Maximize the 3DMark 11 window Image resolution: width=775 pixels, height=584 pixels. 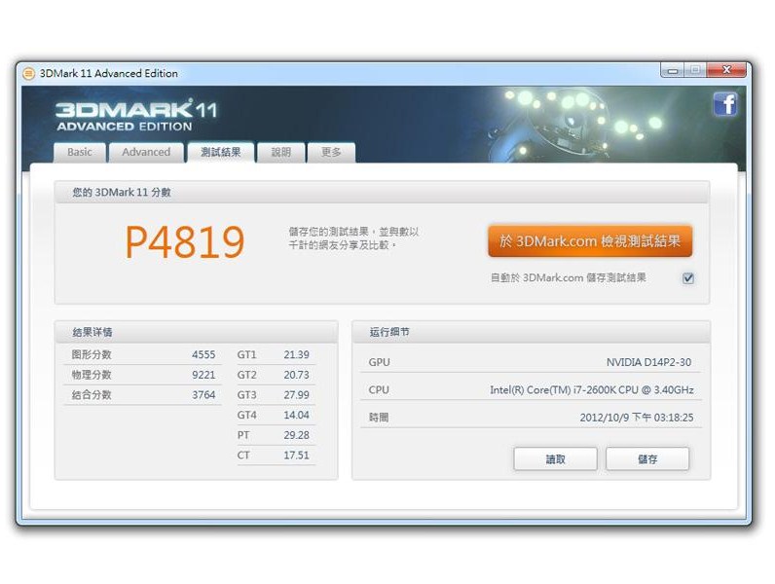[695, 70]
